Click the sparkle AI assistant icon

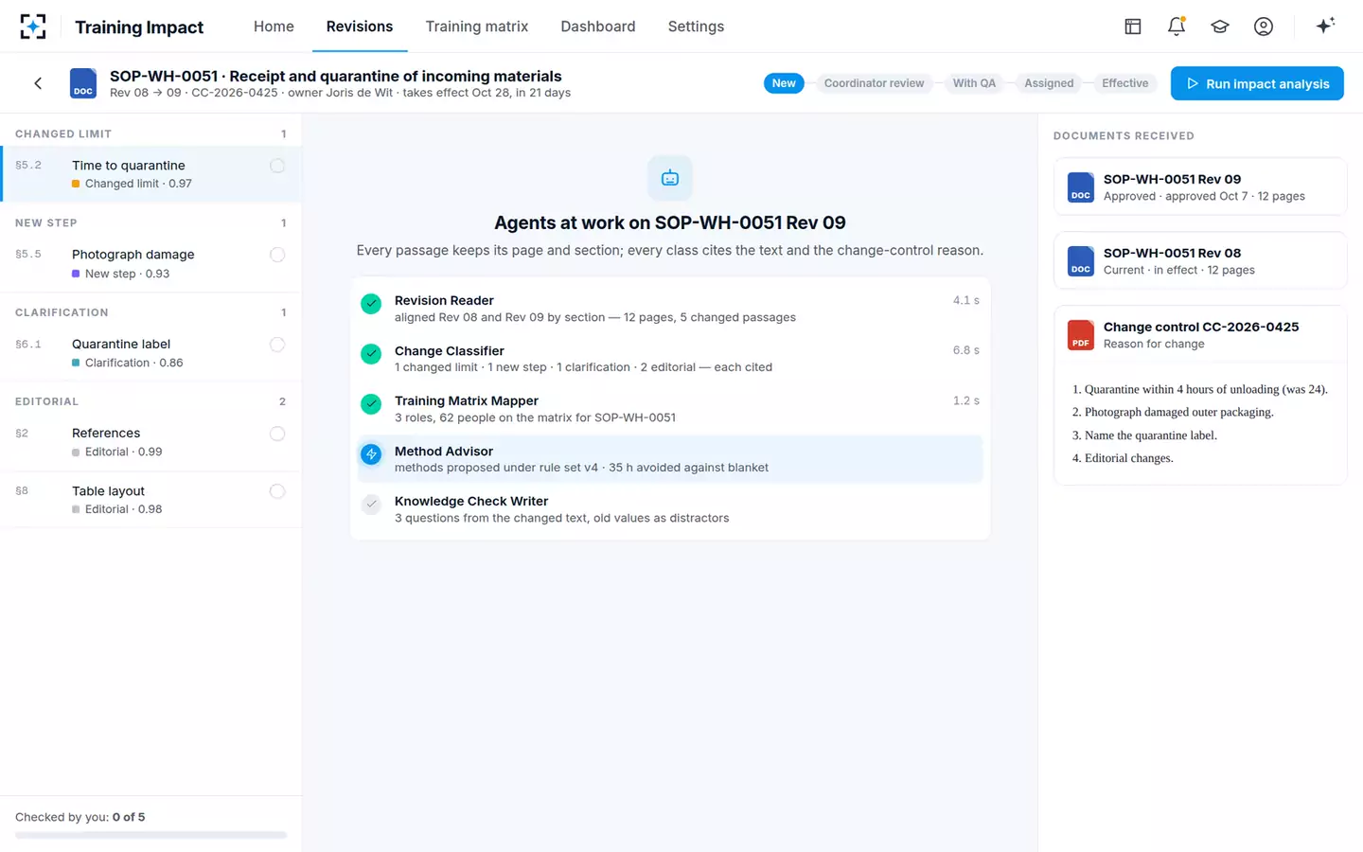pyautogui.click(x=1325, y=26)
